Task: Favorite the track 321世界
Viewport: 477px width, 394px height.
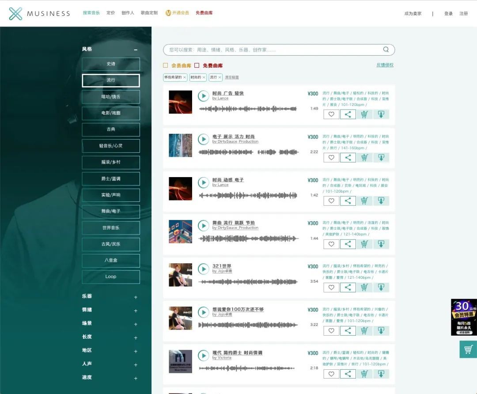Action: click(331, 288)
